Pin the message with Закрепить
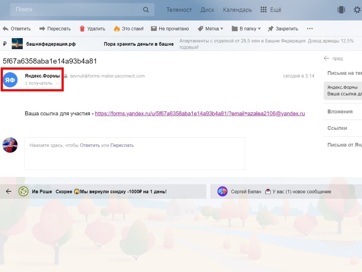Viewport: 362px width, 272px height. click(x=283, y=29)
